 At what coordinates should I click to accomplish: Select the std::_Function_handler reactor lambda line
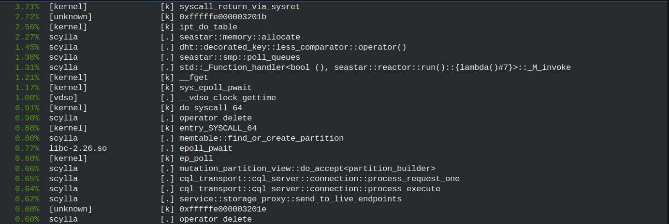(375, 67)
